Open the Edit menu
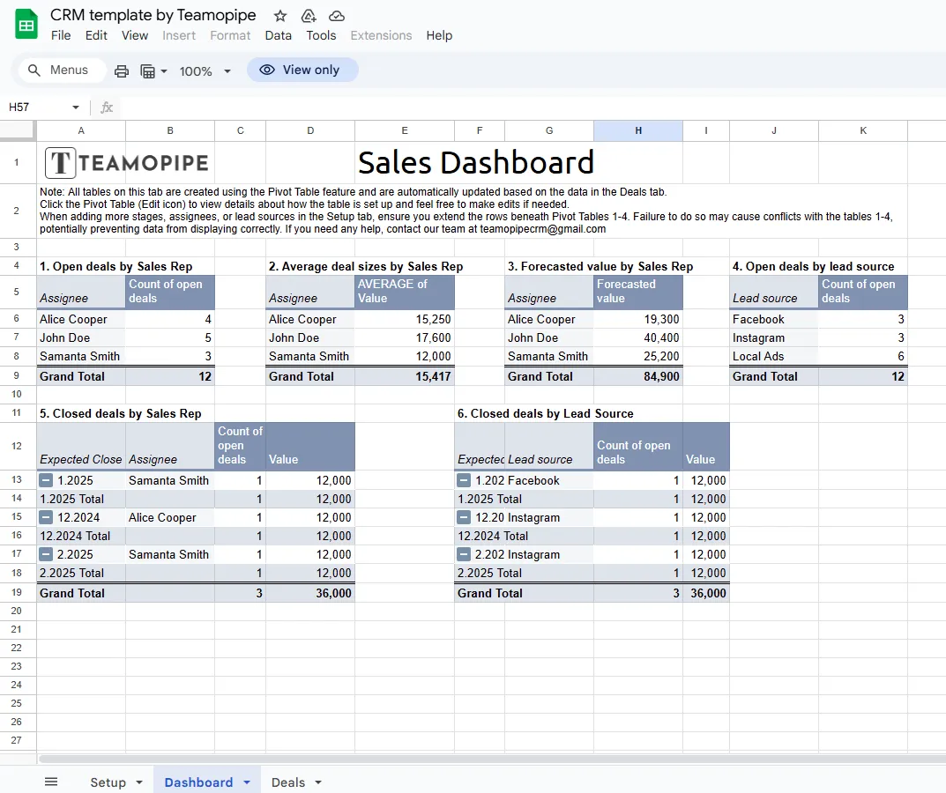This screenshot has width=946, height=793. [x=96, y=35]
